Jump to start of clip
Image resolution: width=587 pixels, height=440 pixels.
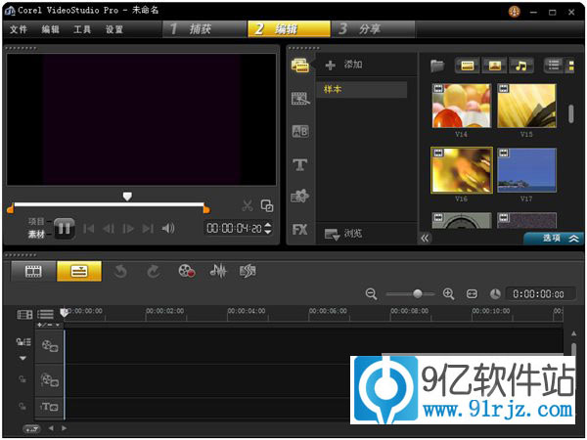(88, 228)
